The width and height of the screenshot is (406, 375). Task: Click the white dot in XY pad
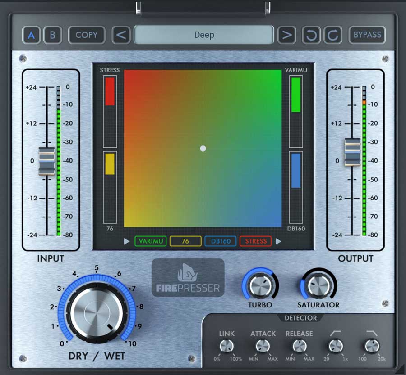point(203,149)
